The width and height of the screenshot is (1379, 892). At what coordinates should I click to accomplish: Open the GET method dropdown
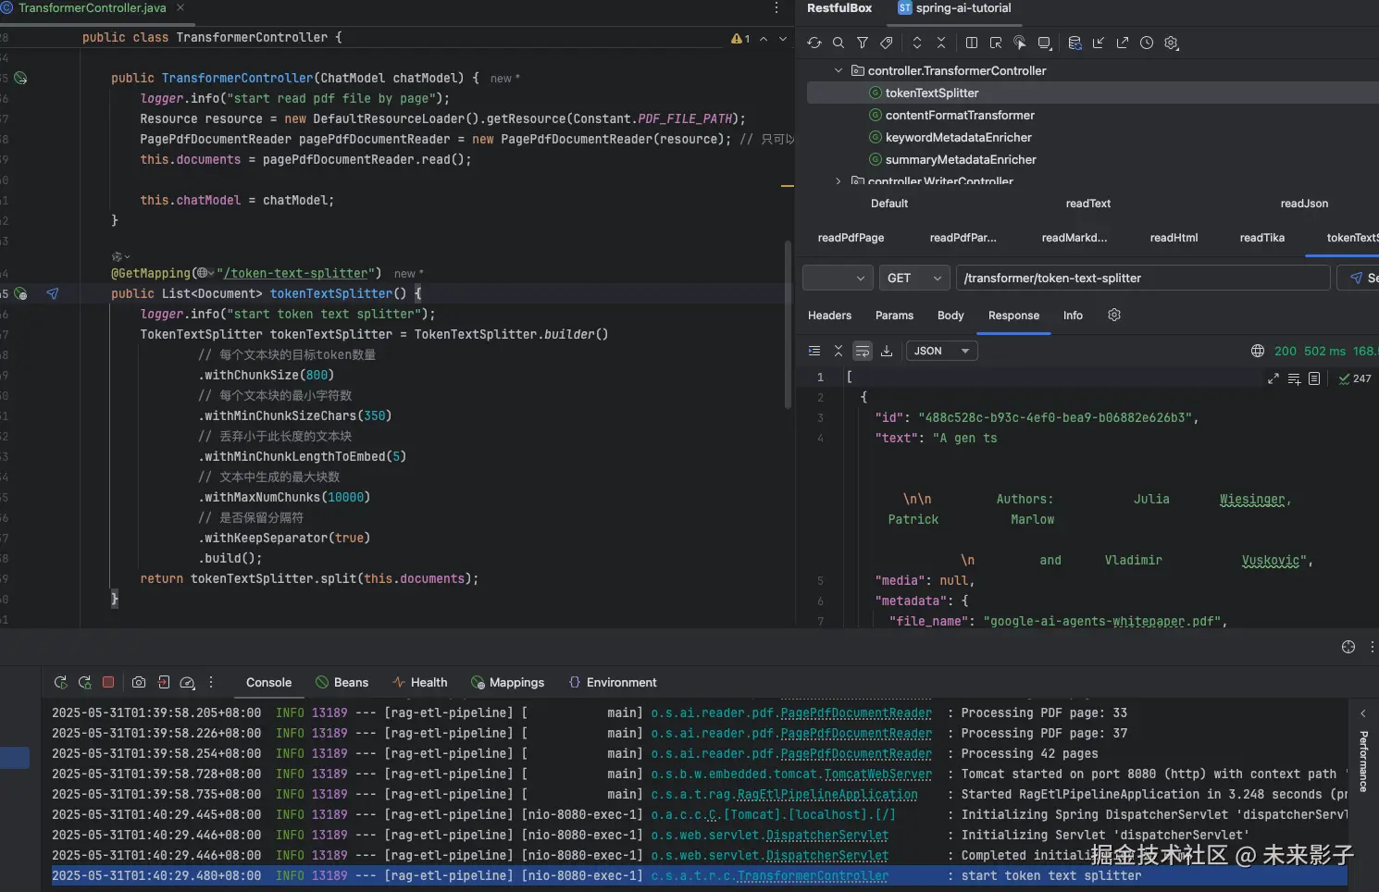913,278
